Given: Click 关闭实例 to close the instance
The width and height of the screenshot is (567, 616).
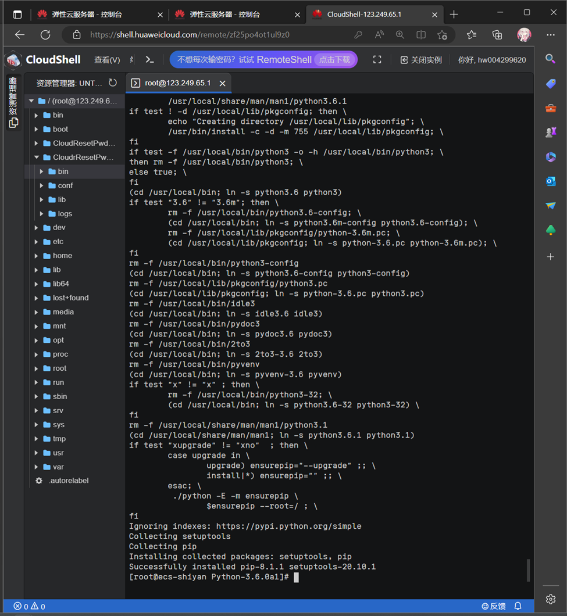Looking at the screenshot, I should [421, 60].
